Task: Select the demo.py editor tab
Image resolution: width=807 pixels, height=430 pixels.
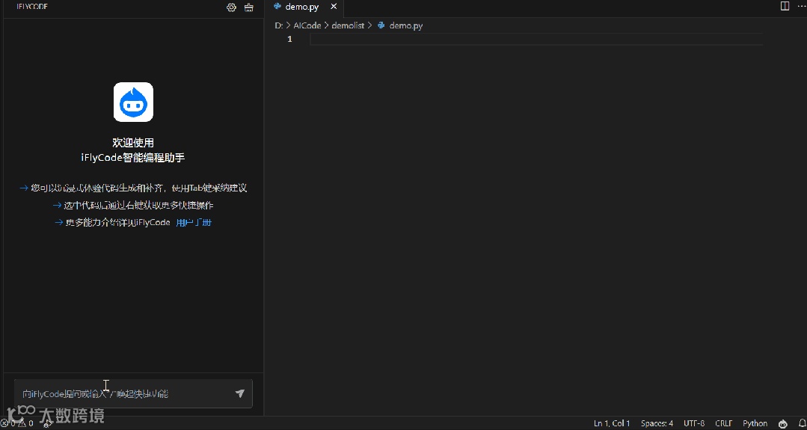Action: [305, 7]
